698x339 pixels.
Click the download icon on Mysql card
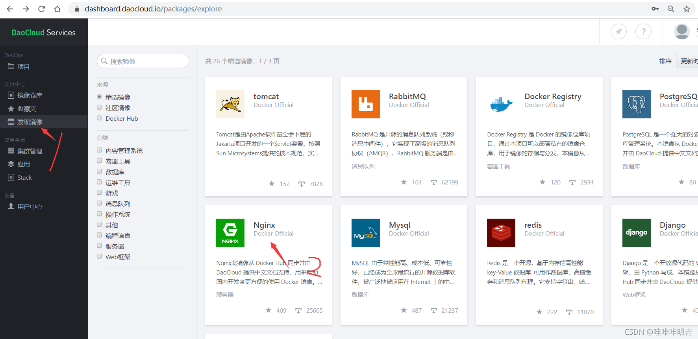click(434, 311)
